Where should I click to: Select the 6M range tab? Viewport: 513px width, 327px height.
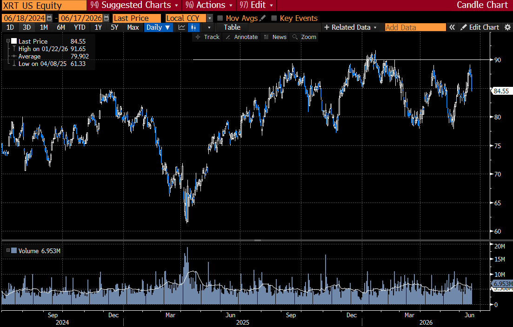tap(61, 27)
